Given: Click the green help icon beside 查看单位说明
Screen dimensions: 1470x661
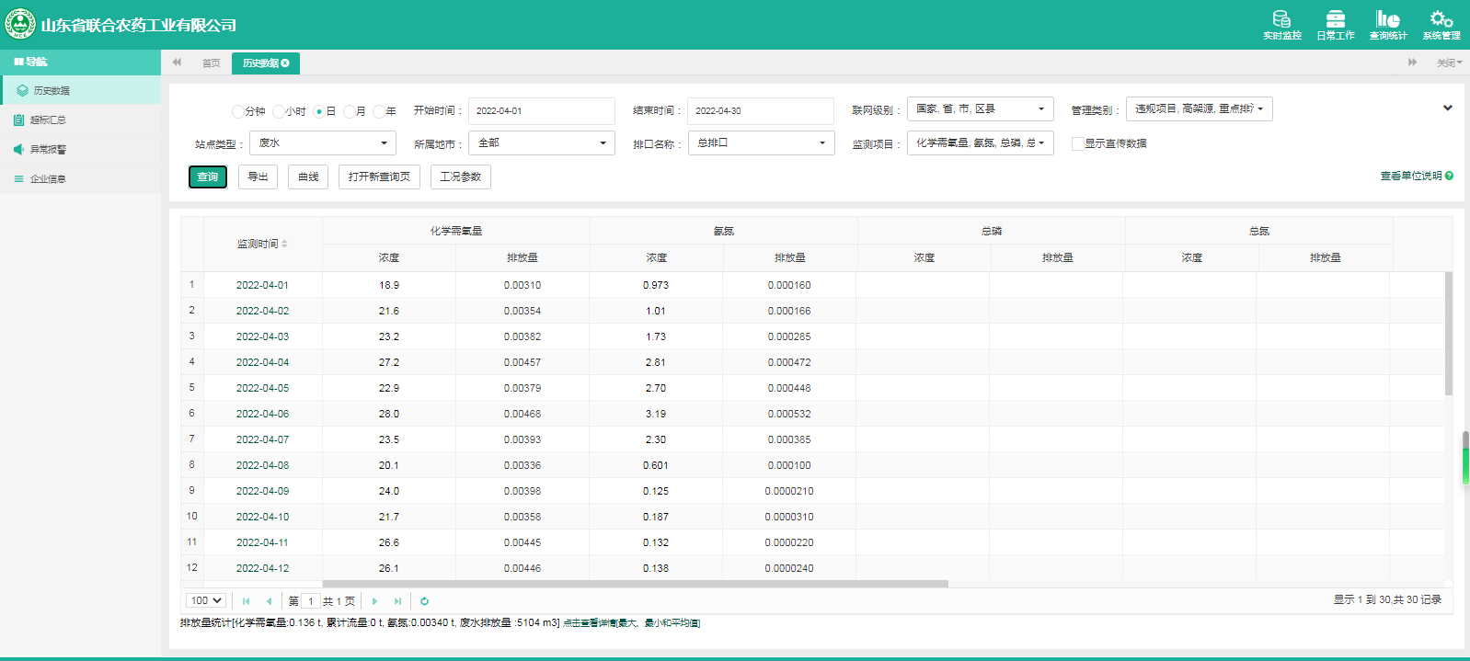Looking at the screenshot, I should pos(1449,176).
